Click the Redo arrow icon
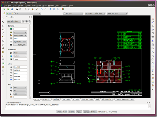The image size is (157, 117). pyautogui.click(x=45, y=9)
